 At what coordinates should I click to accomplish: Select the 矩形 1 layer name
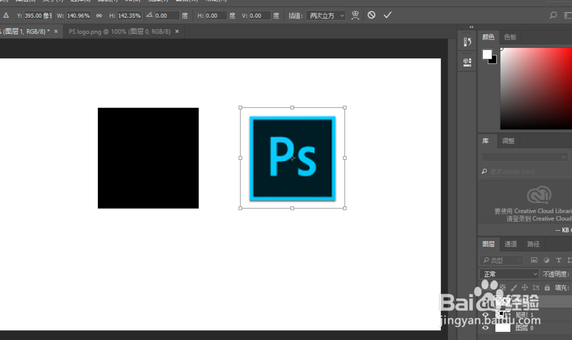pyautogui.click(x=525, y=315)
